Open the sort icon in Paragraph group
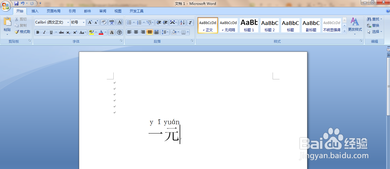 click(182, 22)
